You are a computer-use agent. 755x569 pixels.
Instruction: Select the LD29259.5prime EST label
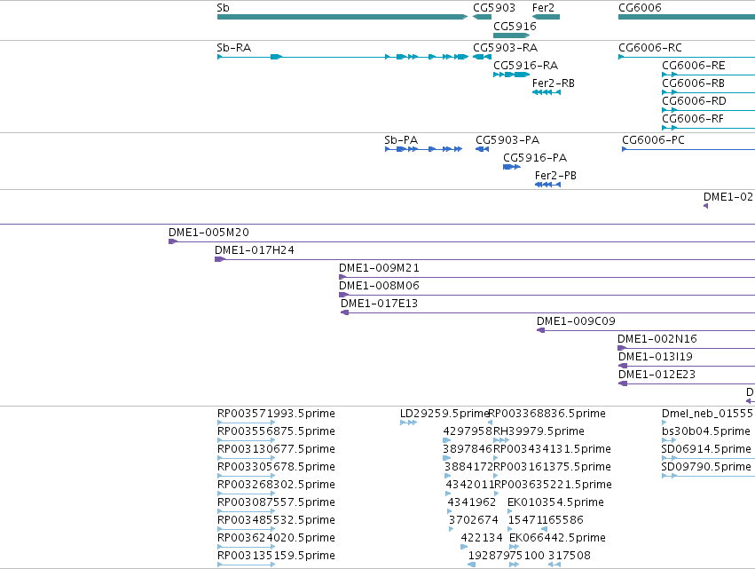444,414
